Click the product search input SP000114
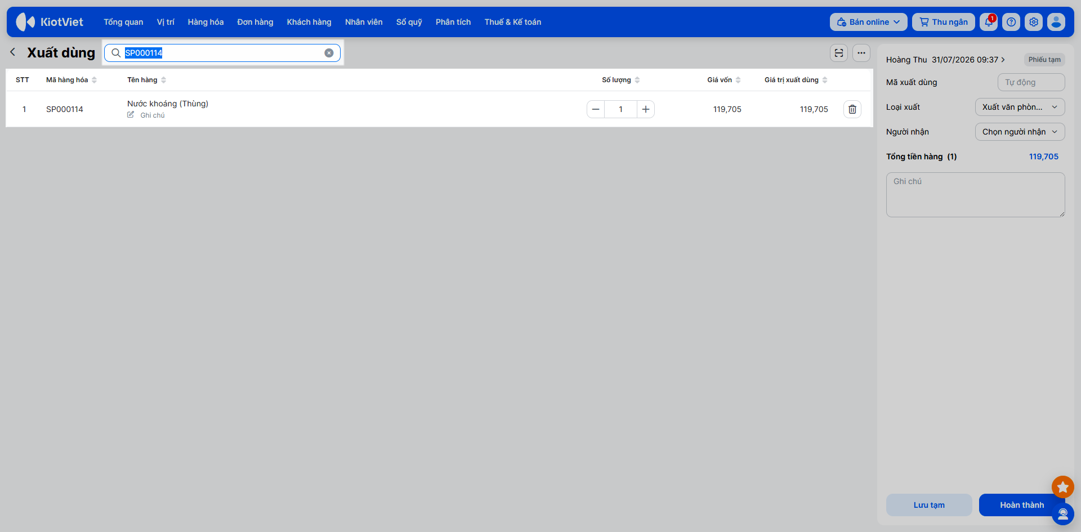Viewport: 1081px width, 532px height. tap(222, 53)
